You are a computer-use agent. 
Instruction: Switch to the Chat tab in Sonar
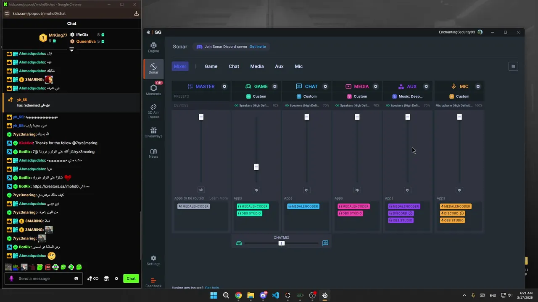tap(234, 66)
